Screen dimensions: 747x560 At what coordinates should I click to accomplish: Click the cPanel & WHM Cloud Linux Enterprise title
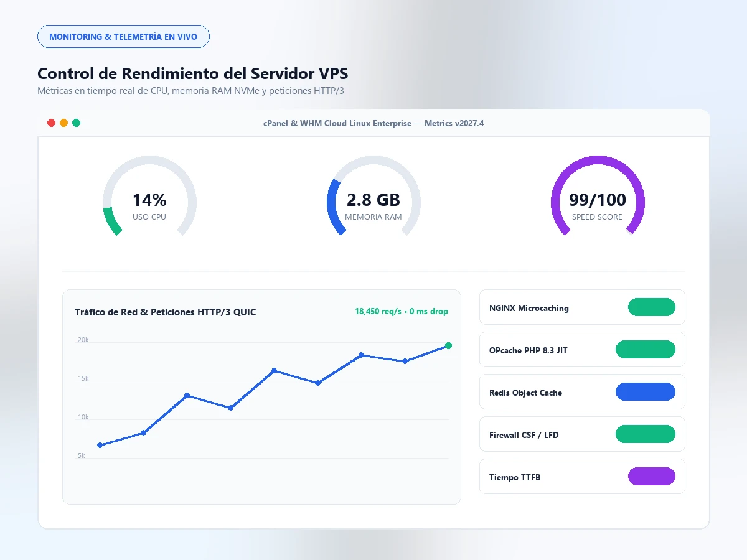pos(374,123)
